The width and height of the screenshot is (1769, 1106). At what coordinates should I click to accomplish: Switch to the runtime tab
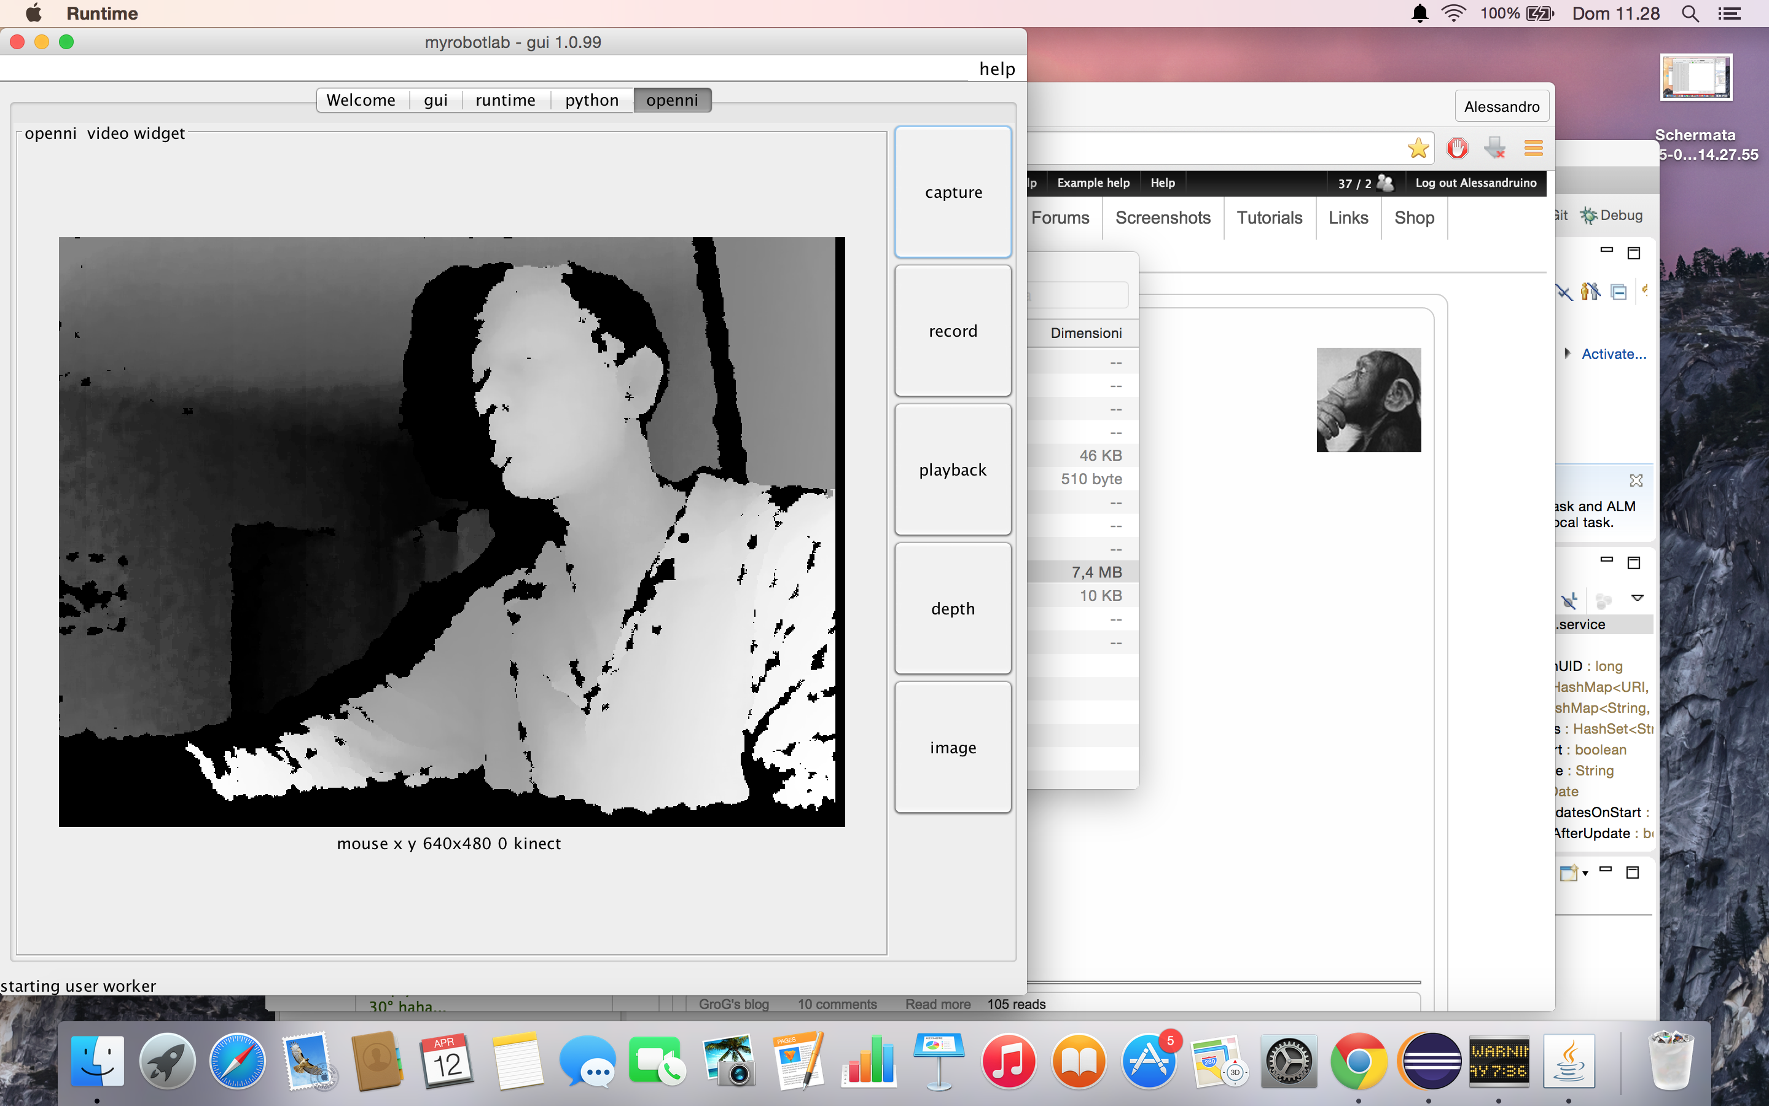pos(506,100)
